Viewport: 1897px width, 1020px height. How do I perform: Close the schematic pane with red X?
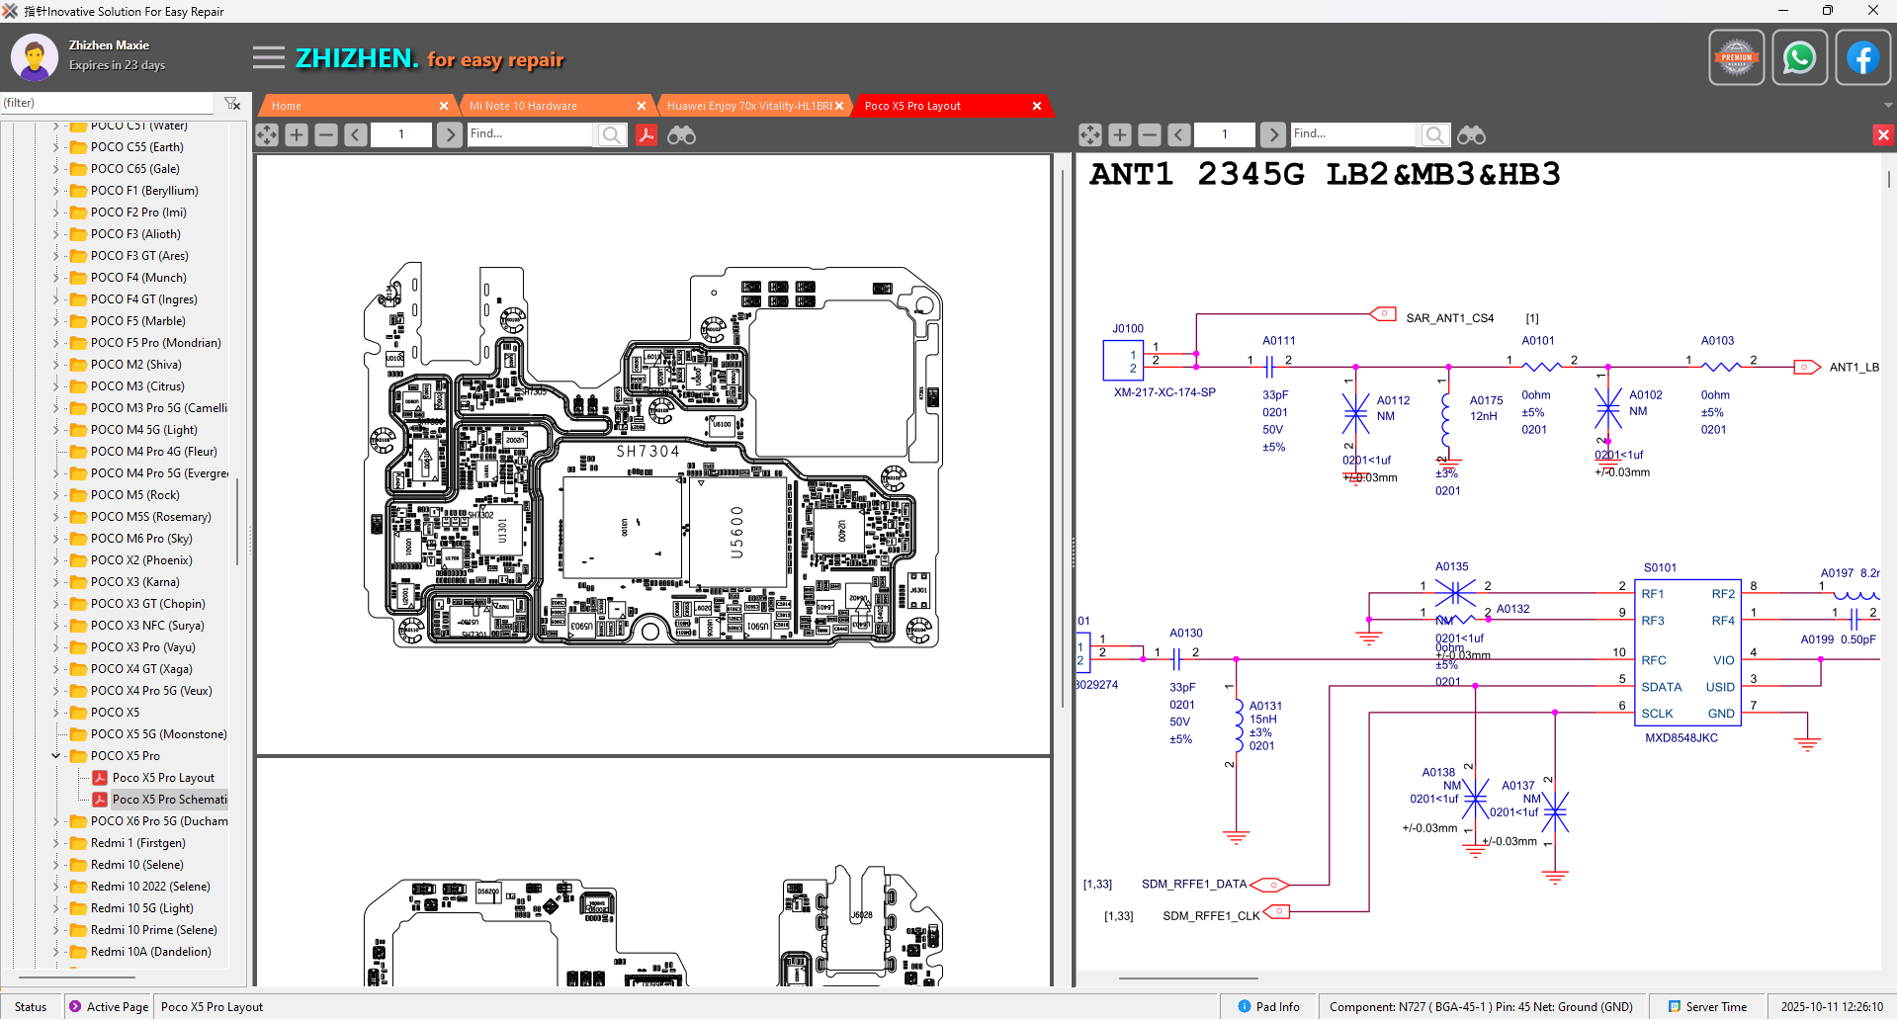1883,134
